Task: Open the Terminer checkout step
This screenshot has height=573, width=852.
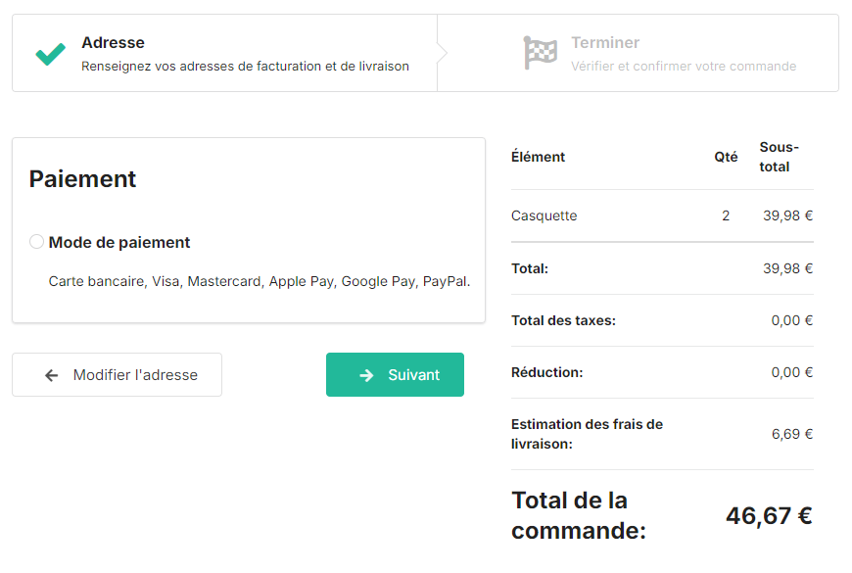Action: coord(638,53)
